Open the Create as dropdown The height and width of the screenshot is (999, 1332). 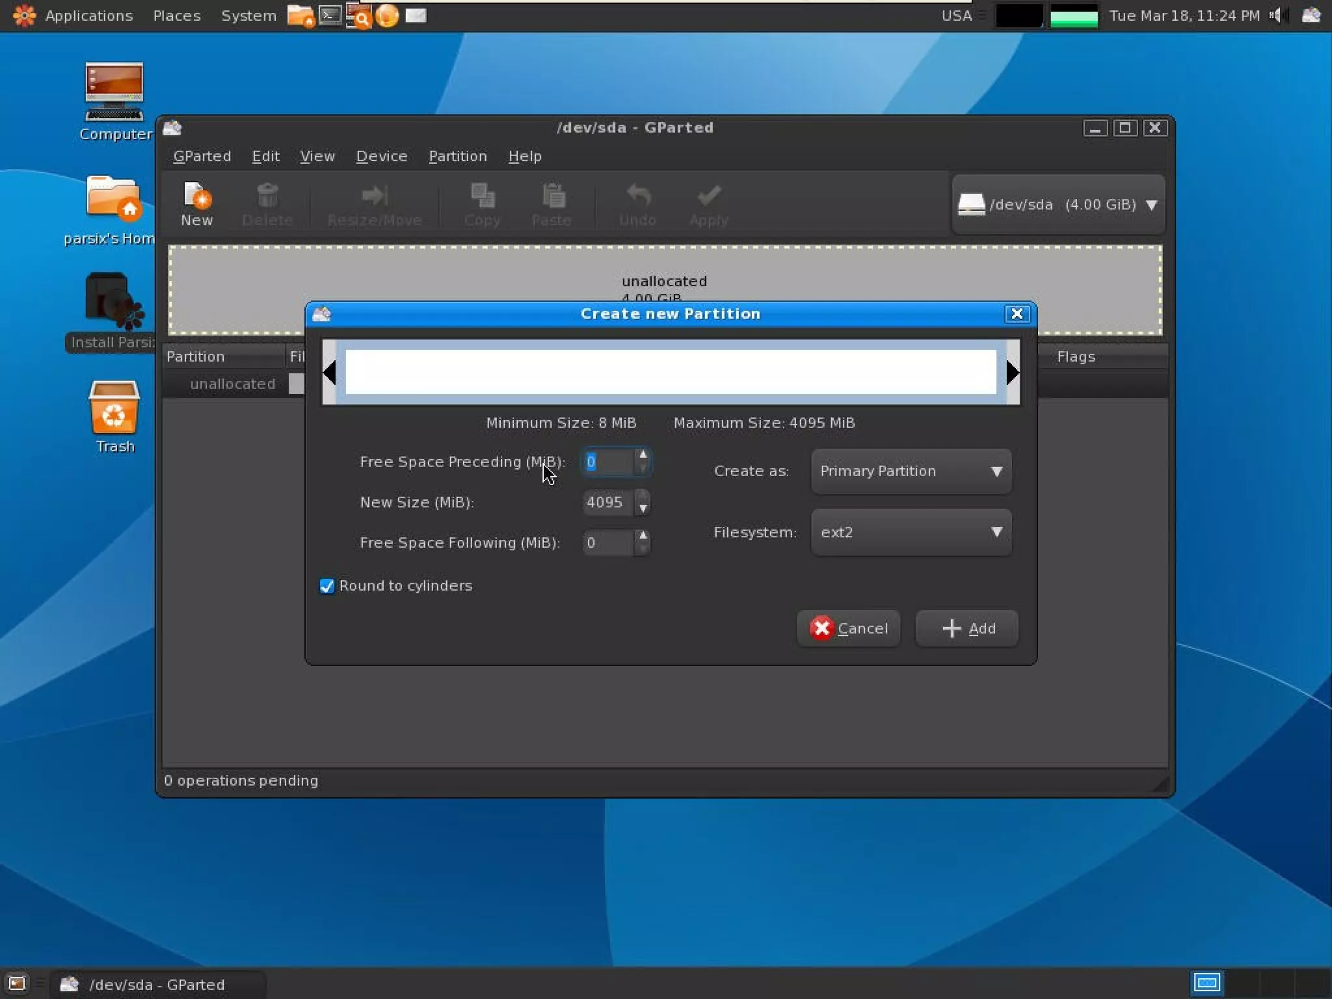click(x=911, y=471)
